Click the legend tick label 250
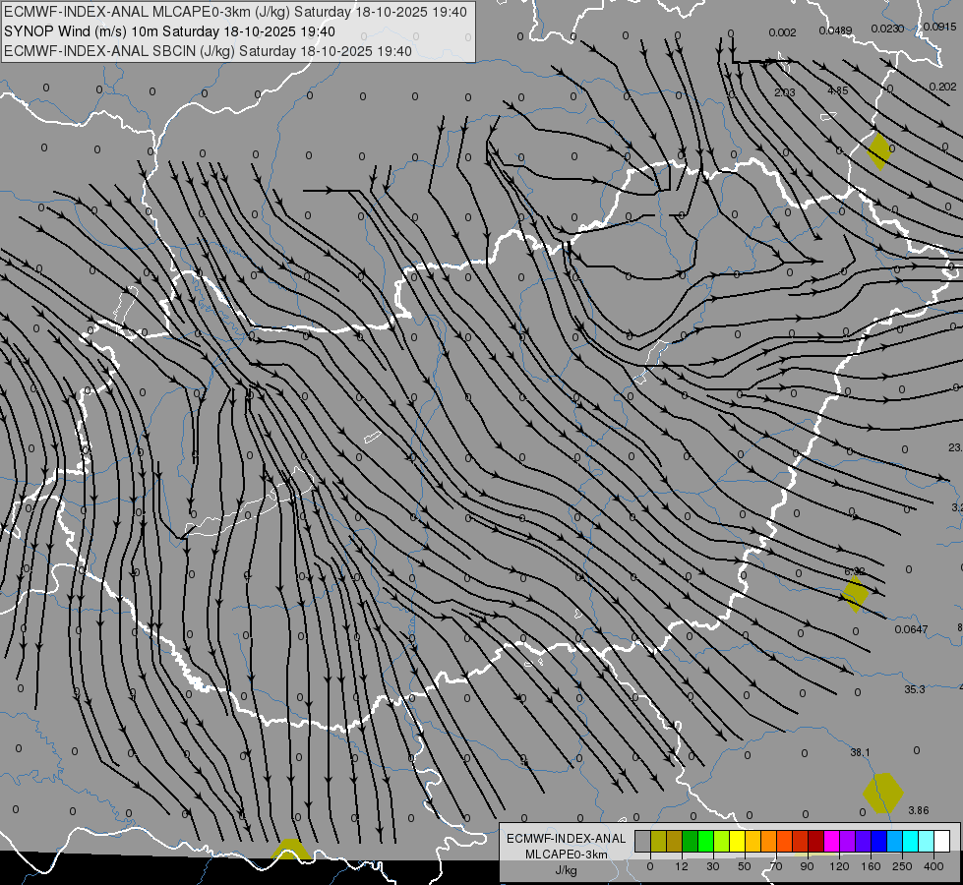The image size is (963, 885). (x=902, y=866)
